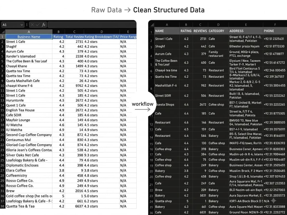Click the Rating header cell in raw sheet
This screenshot has width=287, height=215.
pos(58,37)
